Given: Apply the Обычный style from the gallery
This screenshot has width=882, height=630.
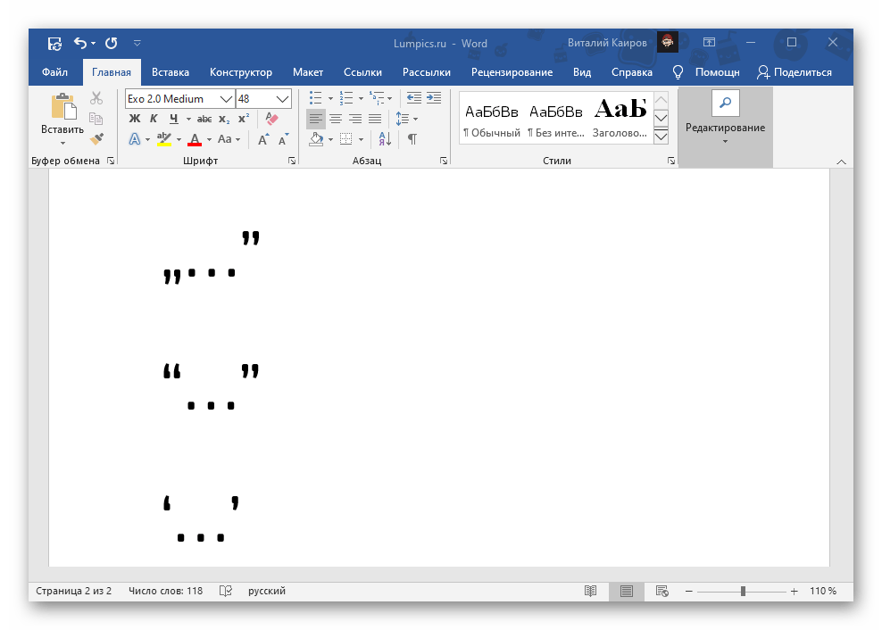Looking at the screenshot, I should tap(491, 119).
